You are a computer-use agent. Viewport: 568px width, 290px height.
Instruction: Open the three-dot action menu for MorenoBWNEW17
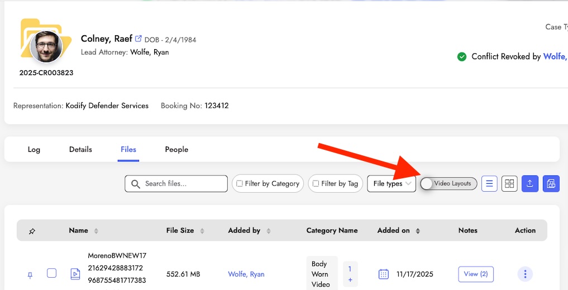point(525,274)
